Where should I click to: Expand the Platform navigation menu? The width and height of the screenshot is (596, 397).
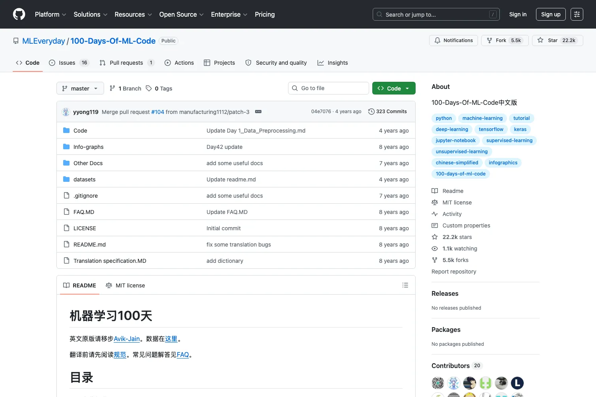50,14
